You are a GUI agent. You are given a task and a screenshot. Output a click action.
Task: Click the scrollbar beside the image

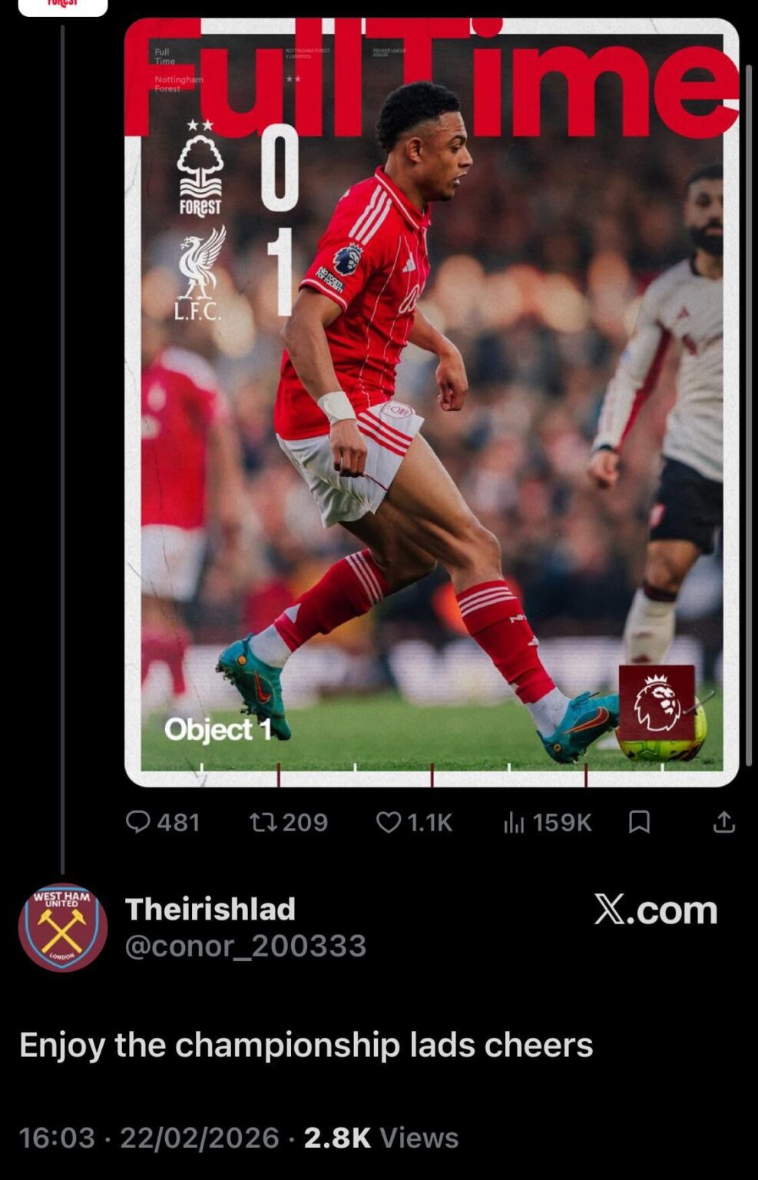click(750, 415)
